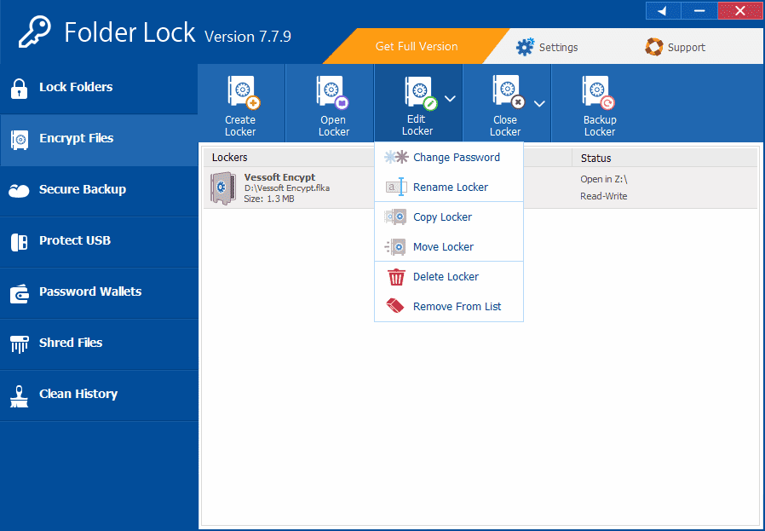The height and width of the screenshot is (531, 765).
Task: Click the Rename Locker text-cursor icon
Action: click(396, 187)
